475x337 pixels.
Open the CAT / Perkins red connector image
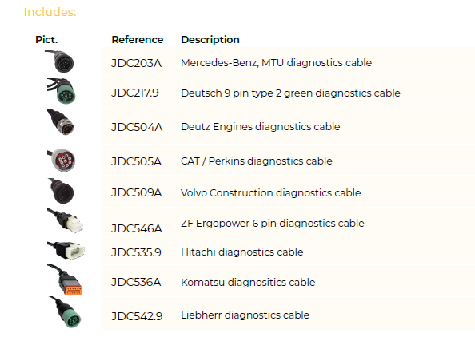click(62, 160)
